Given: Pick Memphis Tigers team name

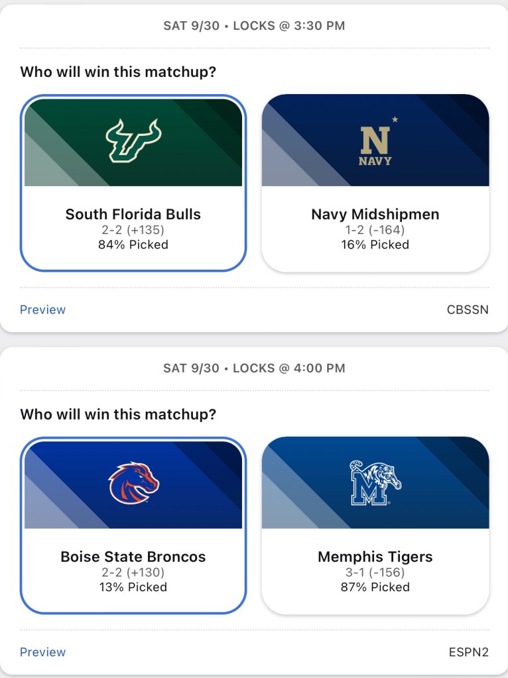Looking at the screenshot, I should point(375,557).
